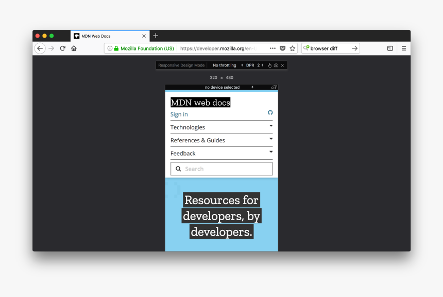Edit the viewport width 320
The height and width of the screenshot is (297, 443).
point(214,77)
